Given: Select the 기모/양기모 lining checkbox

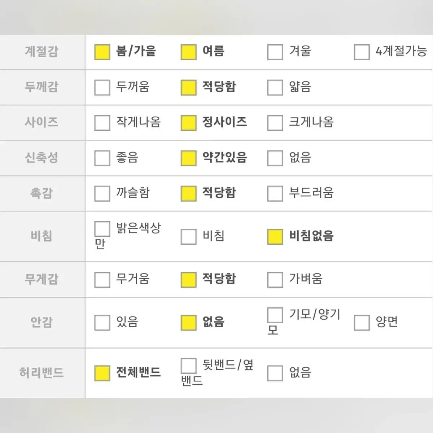Looking at the screenshot, I should coord(275,315).
